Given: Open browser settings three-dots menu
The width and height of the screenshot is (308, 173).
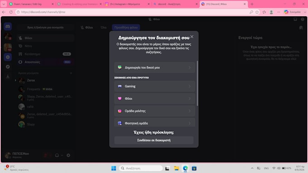Looking at the screenshot, I should point(279,12).
